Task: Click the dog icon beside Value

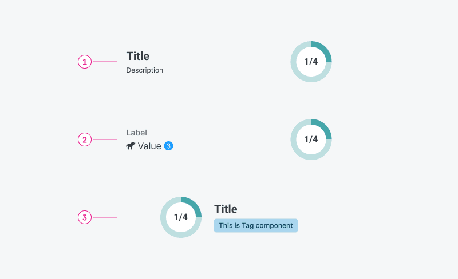Action: click(x=131, y=146)
